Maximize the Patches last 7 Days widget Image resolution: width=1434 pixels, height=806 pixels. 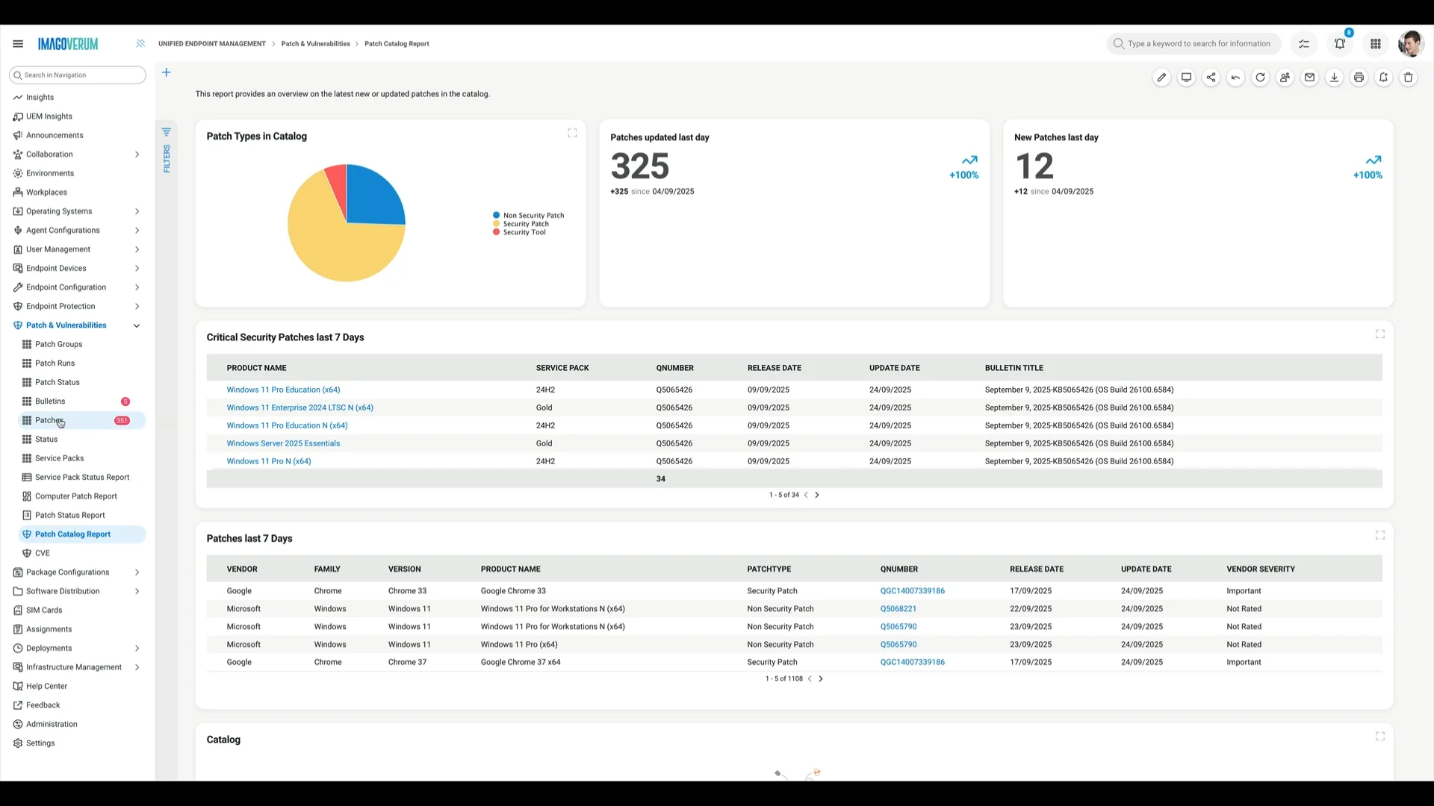[1379, 535]
